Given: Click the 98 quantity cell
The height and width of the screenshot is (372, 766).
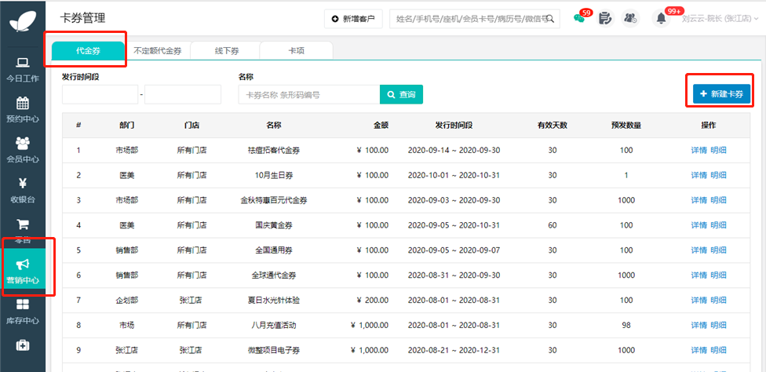Looking at the screenshot, I should pos(626,325).
